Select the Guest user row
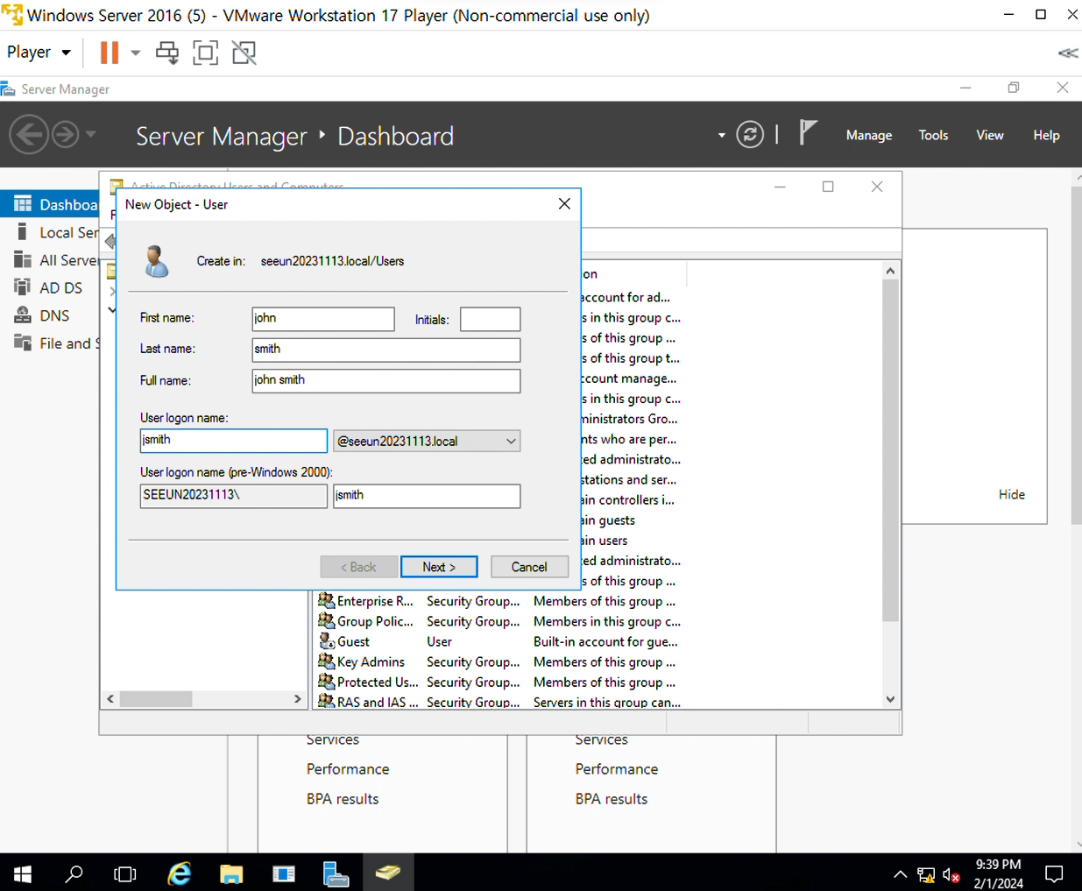Viewport: 1082px width, 891px height. pyautogui.click(x=499, y=641)
